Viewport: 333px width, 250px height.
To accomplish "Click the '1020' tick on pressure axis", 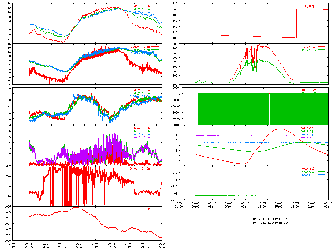I will click(x=8, y=241).
